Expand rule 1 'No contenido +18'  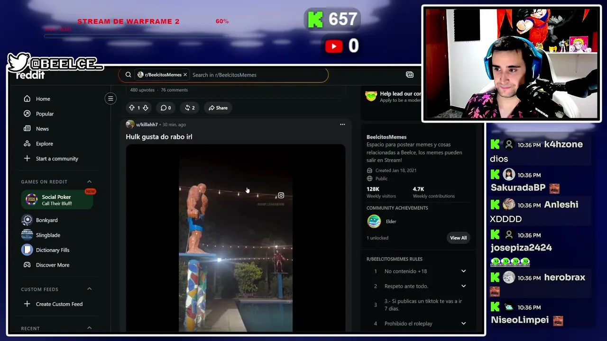tap(463, 271)
